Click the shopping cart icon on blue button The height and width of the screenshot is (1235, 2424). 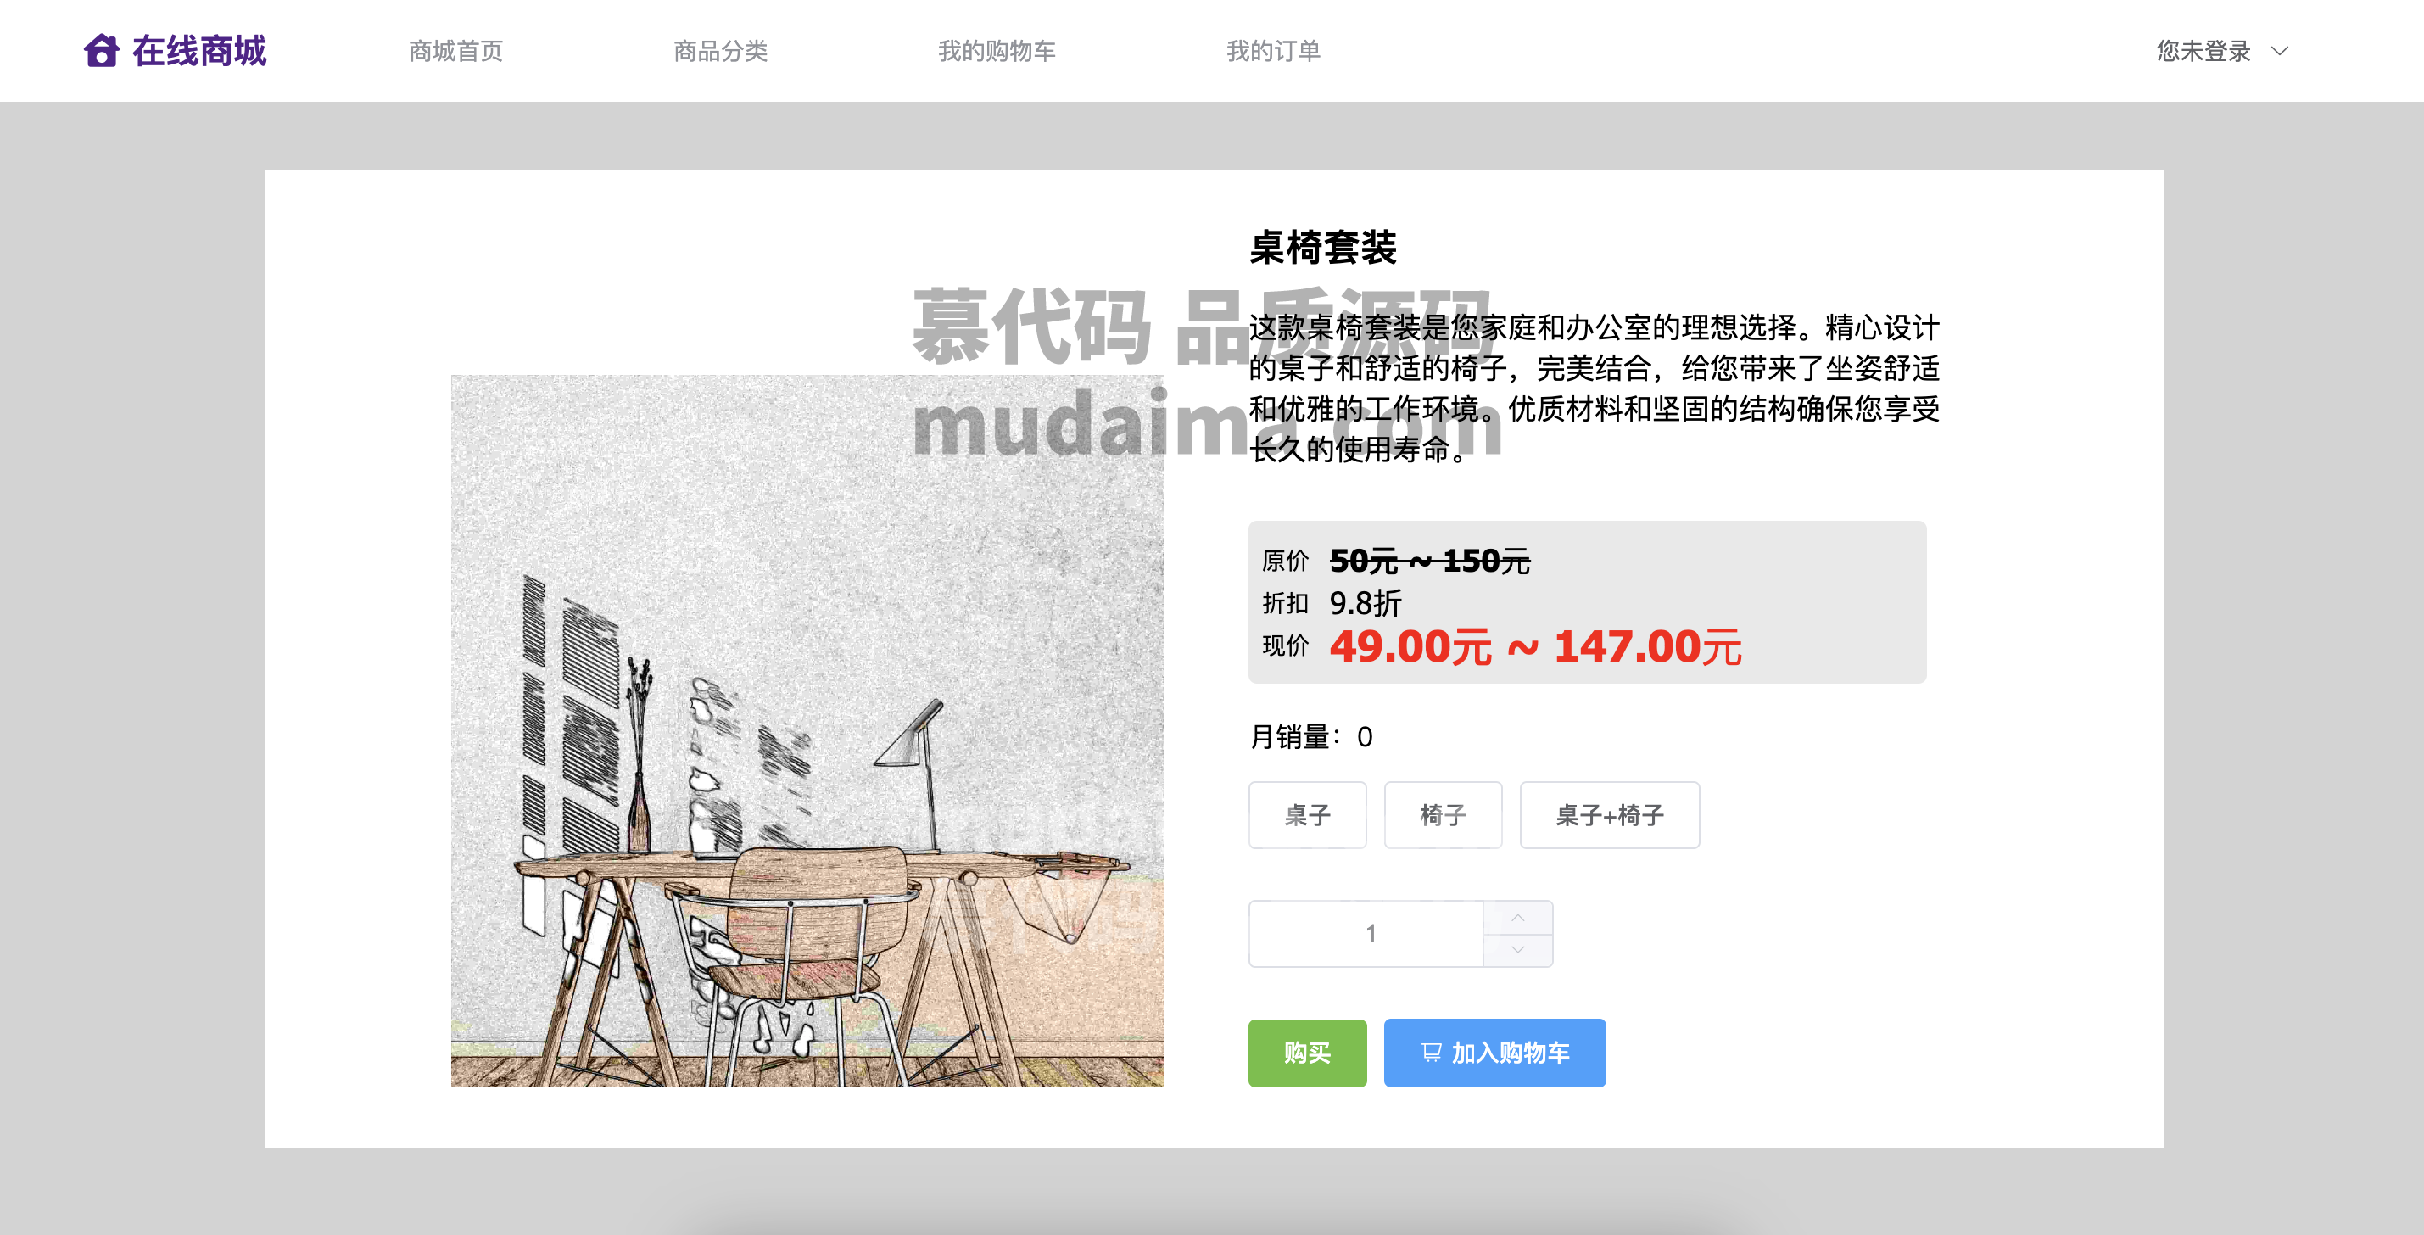(1430, 1053)
